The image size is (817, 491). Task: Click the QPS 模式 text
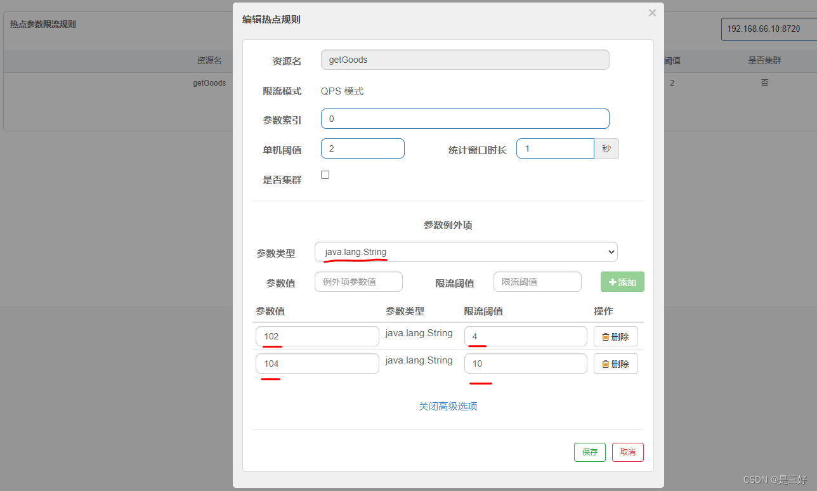(342, 91)
